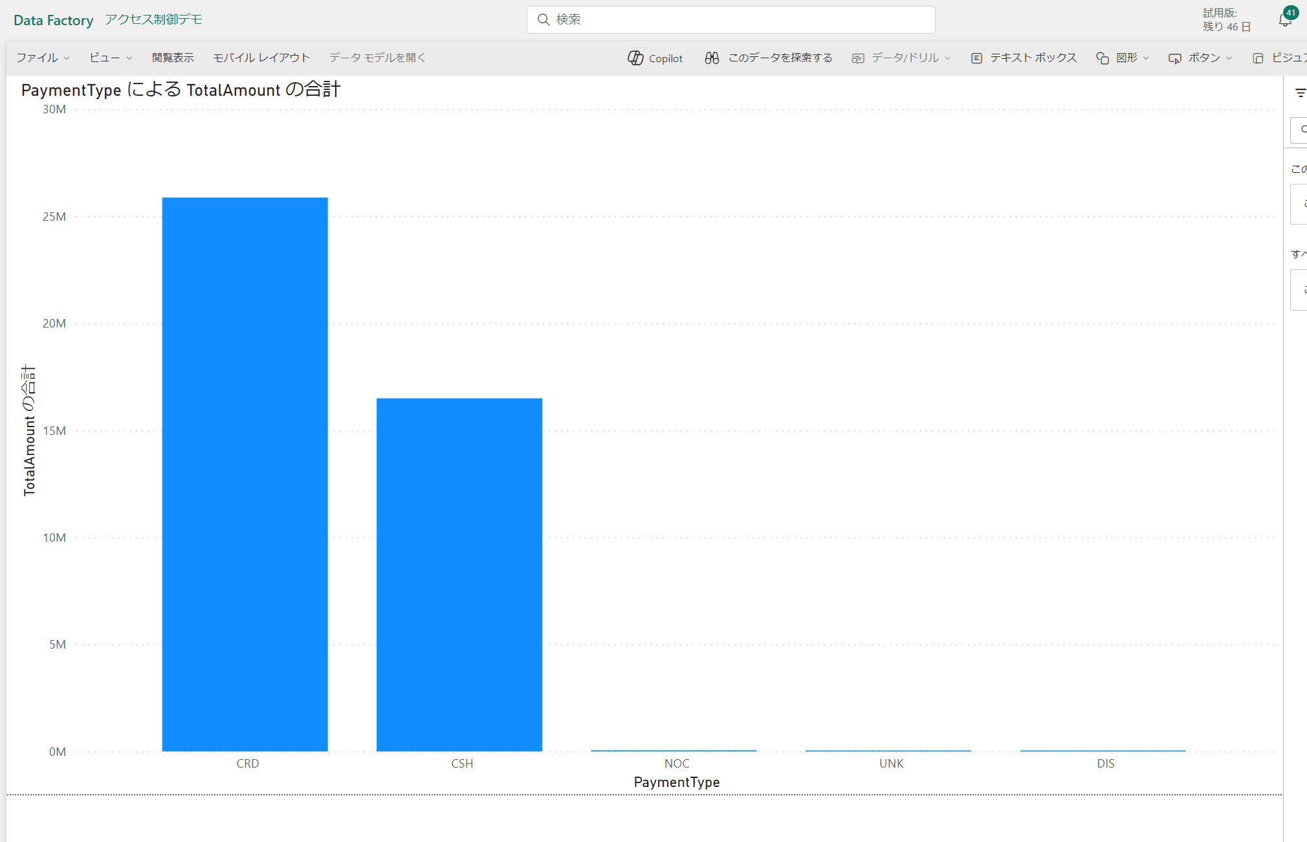Open データ モデルを開く option
This screenshot has width=1307, height=842.
377,58
